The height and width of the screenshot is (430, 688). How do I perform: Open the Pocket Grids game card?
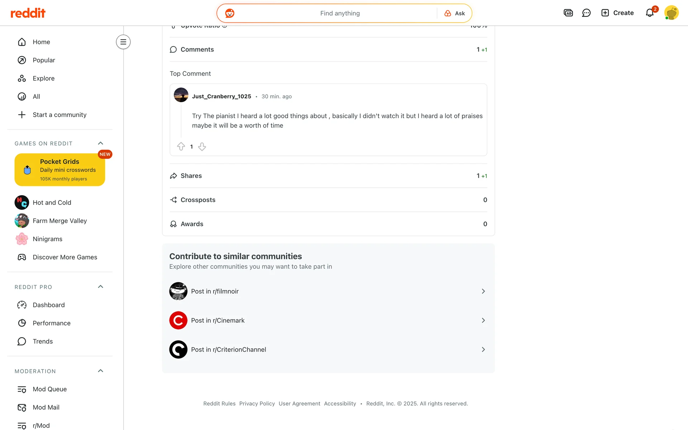click(x=60, y=170)
